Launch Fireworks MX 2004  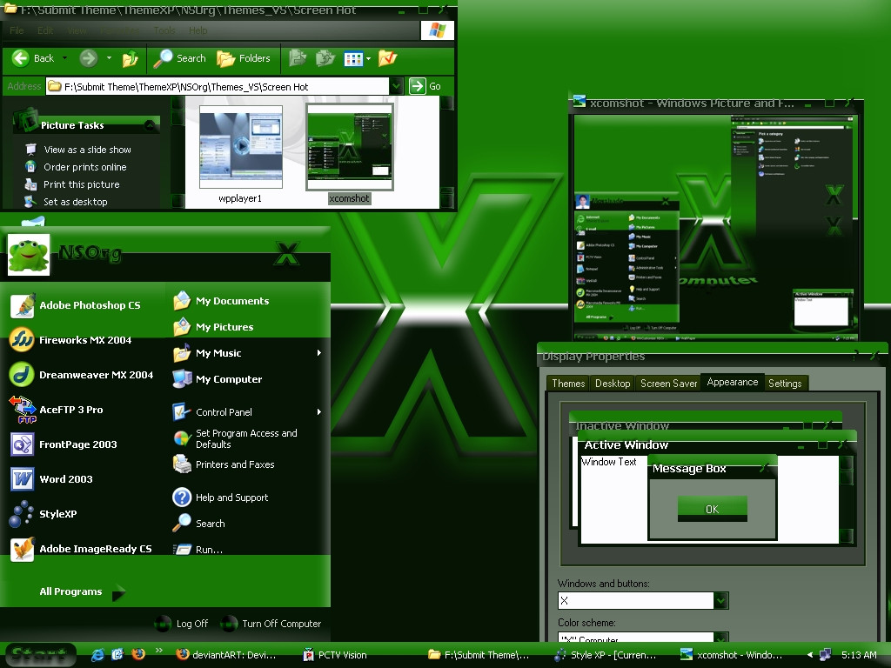point(71,340)
